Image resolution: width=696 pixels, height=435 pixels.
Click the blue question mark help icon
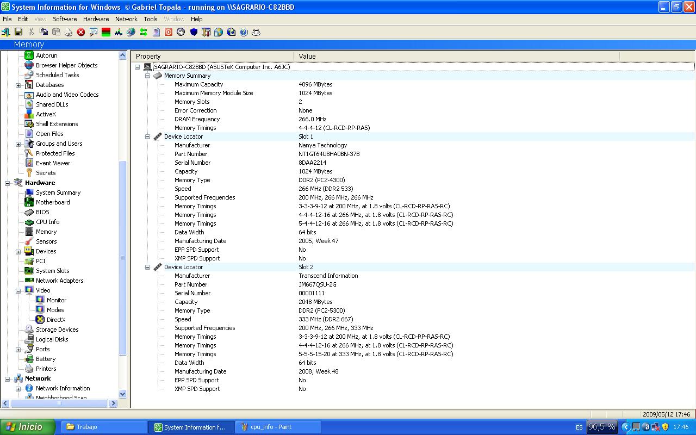pyautogui.click(x=244, y=32)
